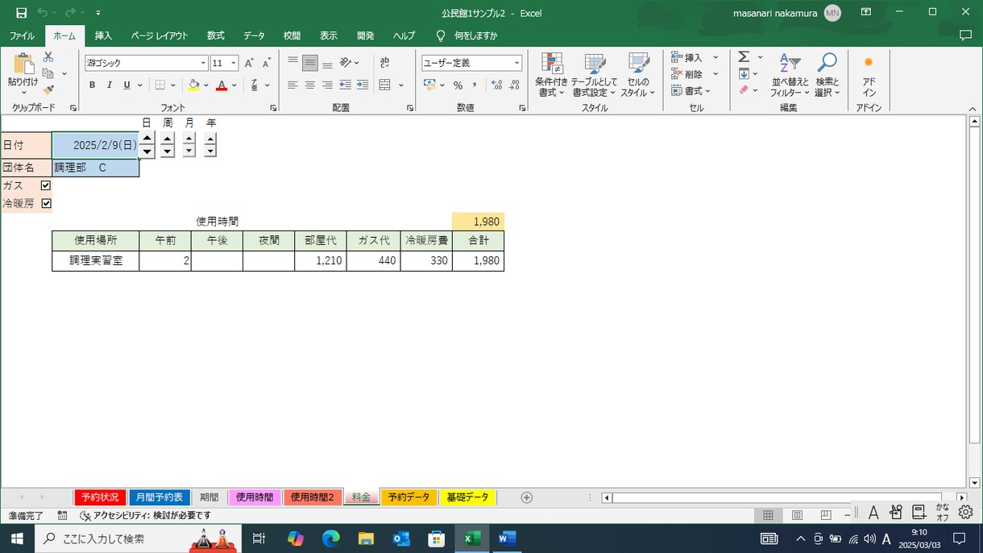Open the 基礎データ sheet tab
983x553 pixels.
tap(467, 497)
